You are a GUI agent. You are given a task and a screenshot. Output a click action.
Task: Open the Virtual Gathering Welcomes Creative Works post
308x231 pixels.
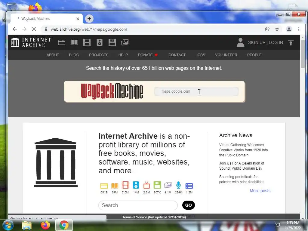point(243,150)
